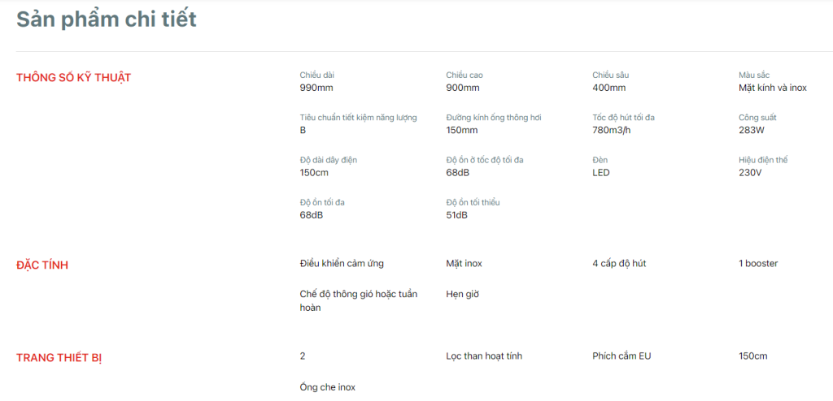Select the 780m3/h suction speed value

pyautogui.click(x=612, y=130)
